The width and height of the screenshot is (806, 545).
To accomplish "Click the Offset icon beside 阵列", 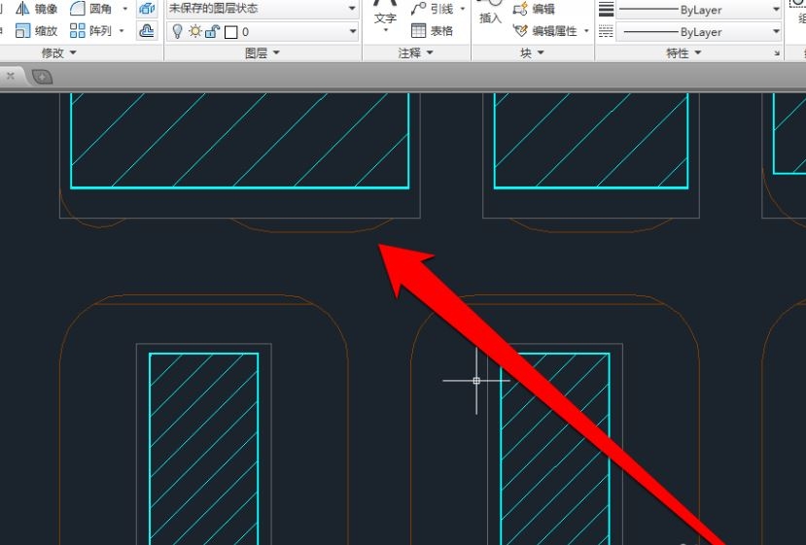I will 147,31.
